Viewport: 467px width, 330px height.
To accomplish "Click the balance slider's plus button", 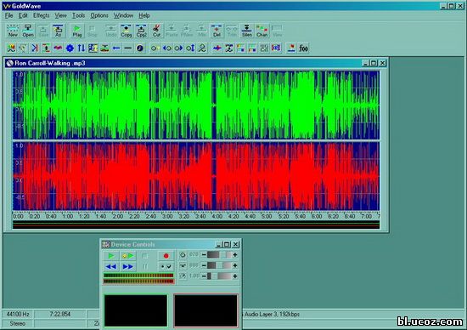I will point(235,265).
